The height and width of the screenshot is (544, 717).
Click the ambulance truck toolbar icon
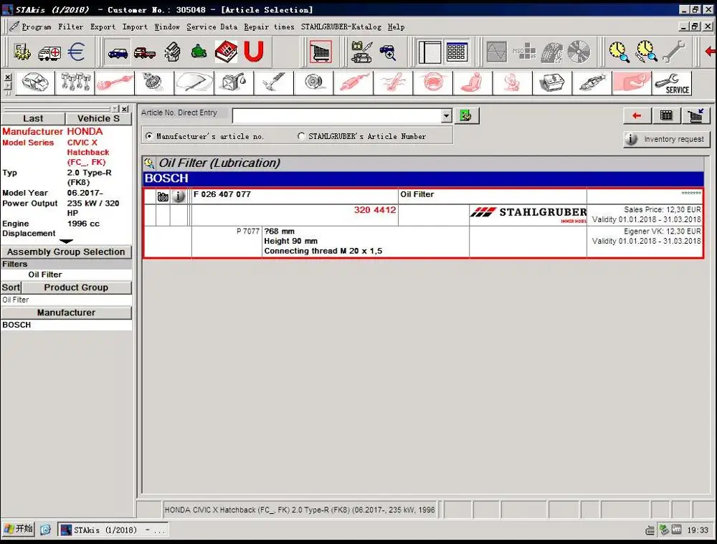point(49,52)
